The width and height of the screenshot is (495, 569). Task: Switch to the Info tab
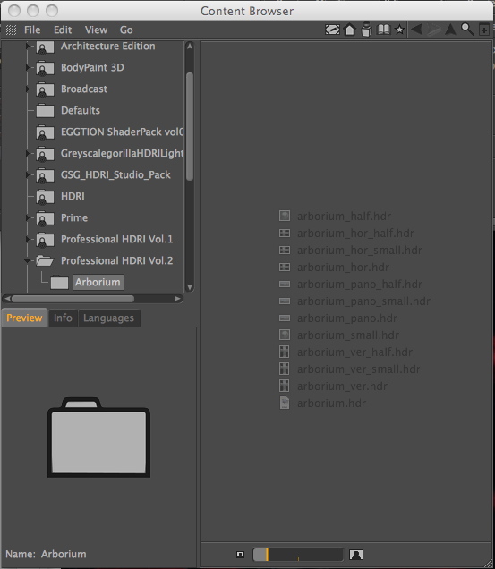63,318
